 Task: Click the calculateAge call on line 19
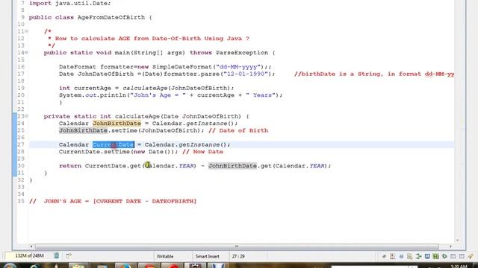(145, 88)
